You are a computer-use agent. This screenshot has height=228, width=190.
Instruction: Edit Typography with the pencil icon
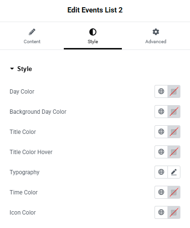(174, 172)
